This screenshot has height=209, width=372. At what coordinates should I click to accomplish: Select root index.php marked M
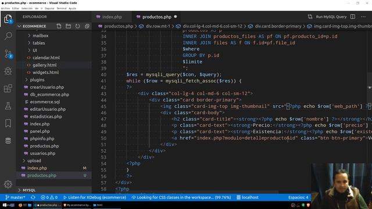[54, 168]
